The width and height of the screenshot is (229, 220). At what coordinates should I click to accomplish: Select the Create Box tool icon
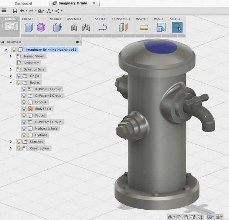pos(29,27)
